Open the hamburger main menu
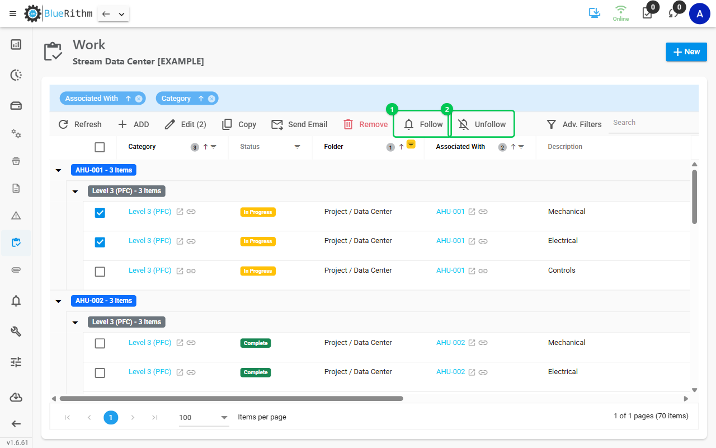The height and width of the screenshot is (448, 716). coord(13,13)
